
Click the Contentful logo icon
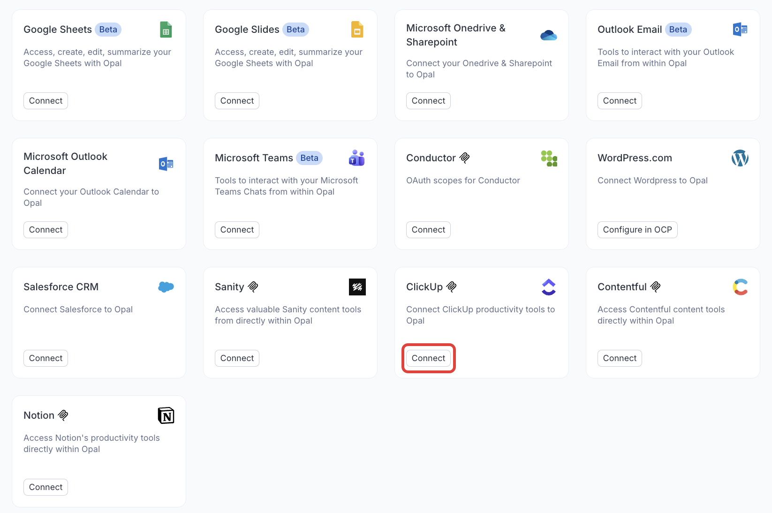click(x=740, y=287)
